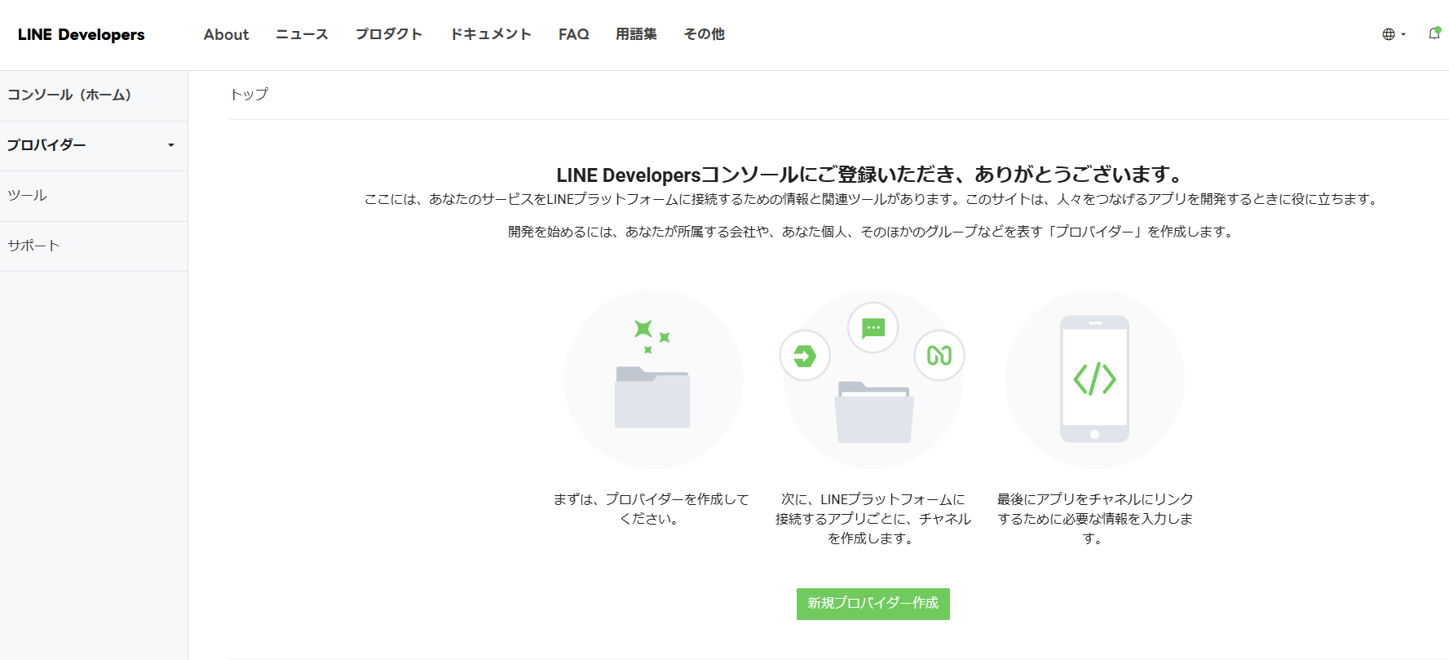This screenshot has width=1449, height=660.
Task: Open the 用語集 menu item
Action: click(636, 34)
